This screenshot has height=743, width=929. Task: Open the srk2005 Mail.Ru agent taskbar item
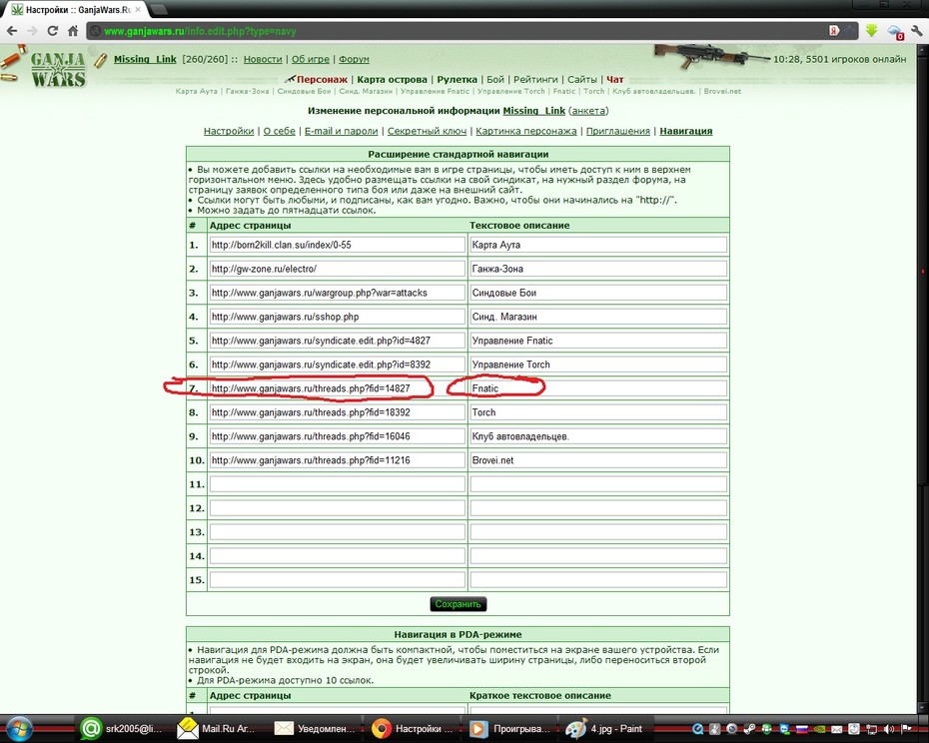pos(123,729)
